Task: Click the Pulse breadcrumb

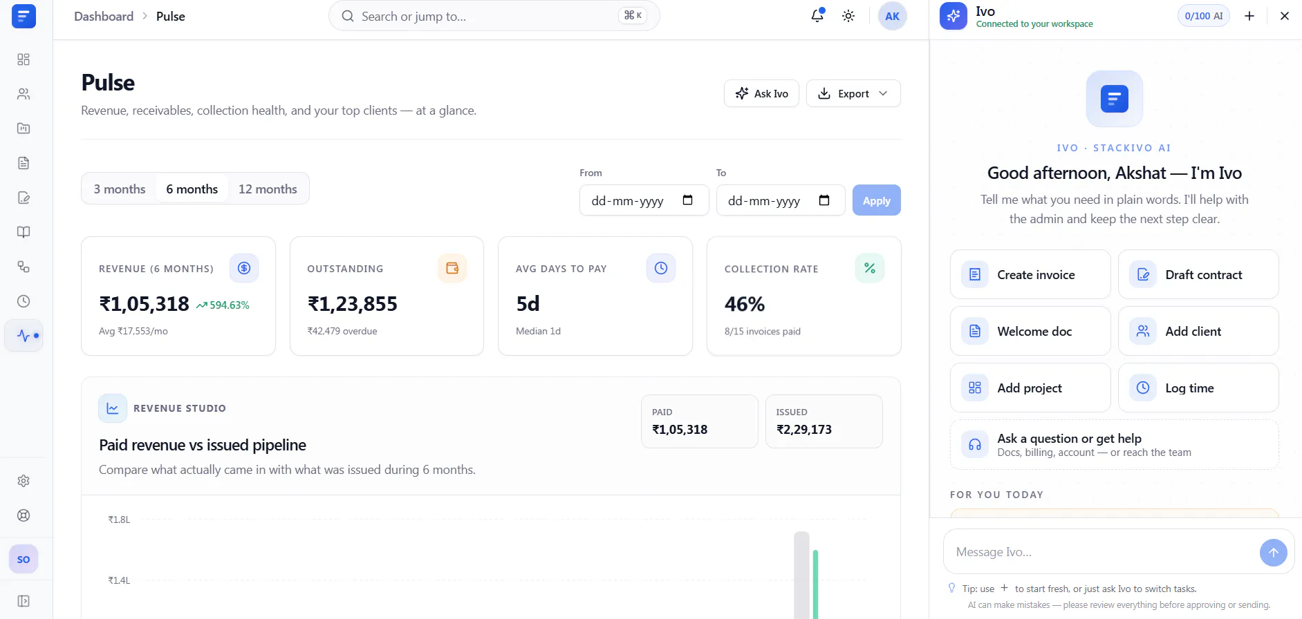Action: click(171, 17)
